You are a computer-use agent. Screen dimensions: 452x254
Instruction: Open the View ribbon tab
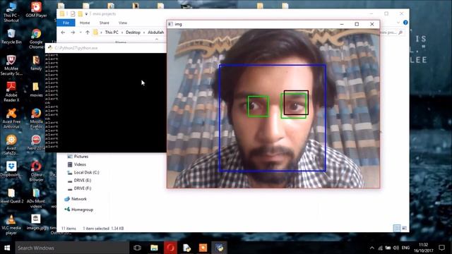[123, 23]
